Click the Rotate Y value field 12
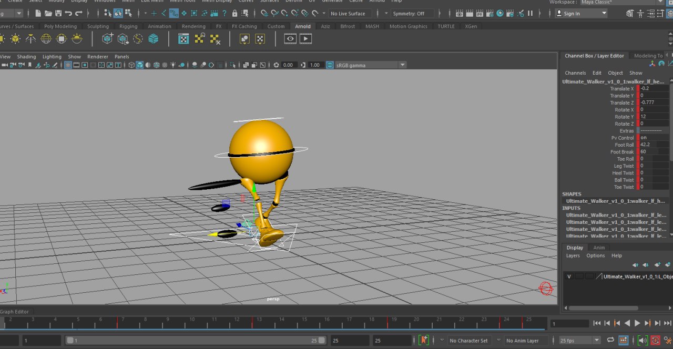 [x=654, y=117]
